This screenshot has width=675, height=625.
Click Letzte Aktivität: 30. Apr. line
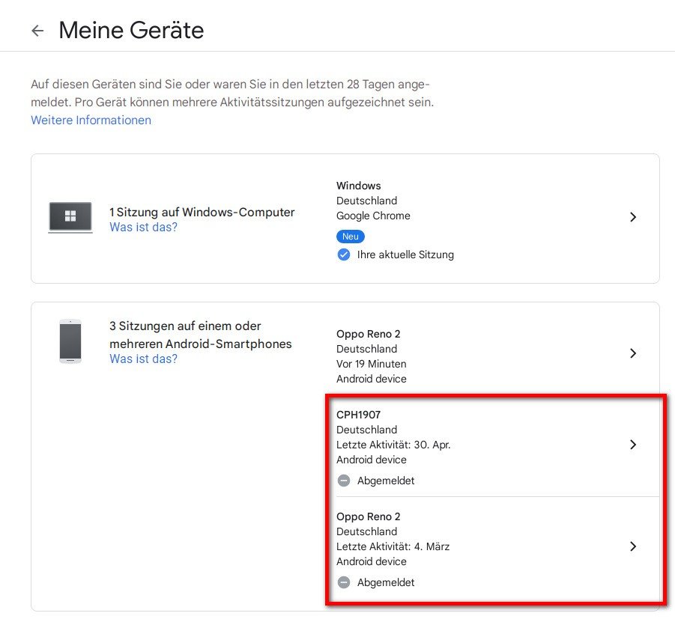tap(393, 445)
